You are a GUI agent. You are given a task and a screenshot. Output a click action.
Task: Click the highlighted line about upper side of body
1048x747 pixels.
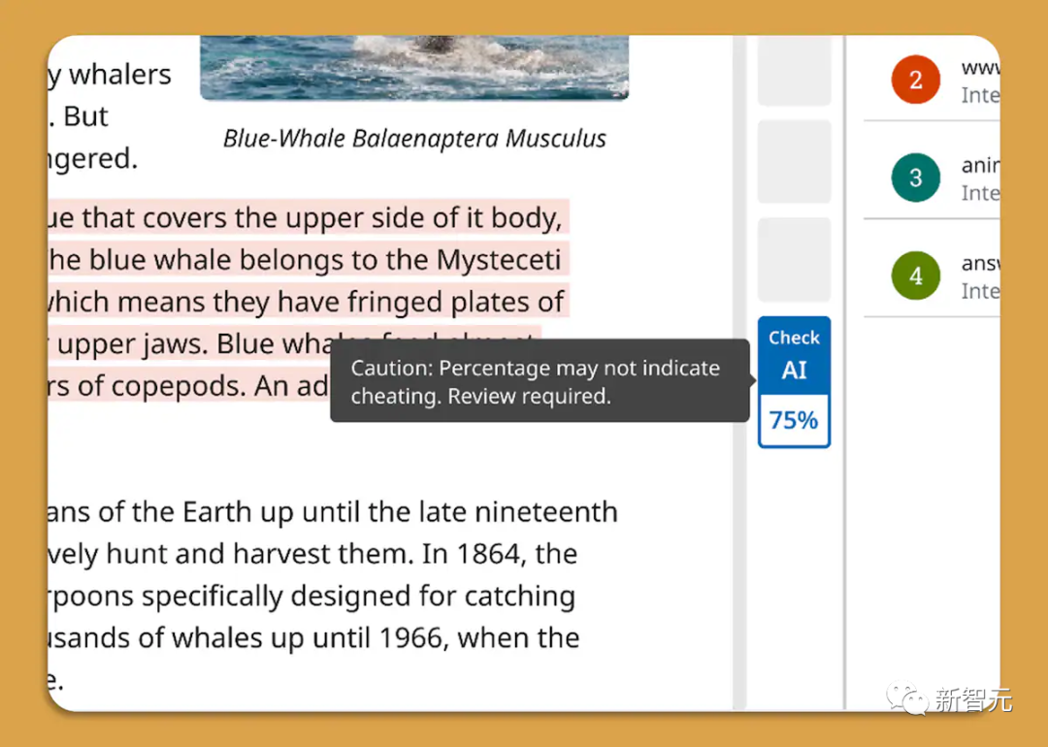(x=307, y=217)
